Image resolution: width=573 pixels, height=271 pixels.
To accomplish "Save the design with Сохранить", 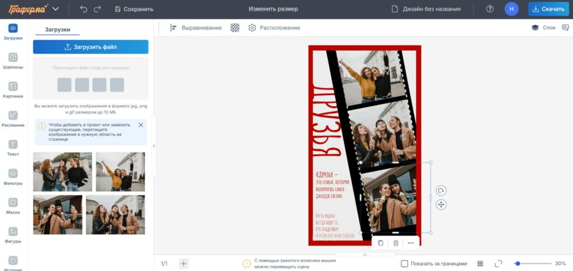I will pos(134,9).
